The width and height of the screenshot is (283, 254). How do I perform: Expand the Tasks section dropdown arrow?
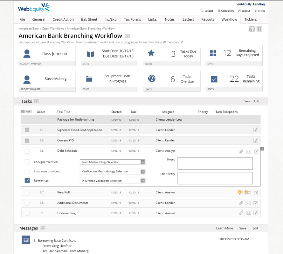tap(37, 101)
